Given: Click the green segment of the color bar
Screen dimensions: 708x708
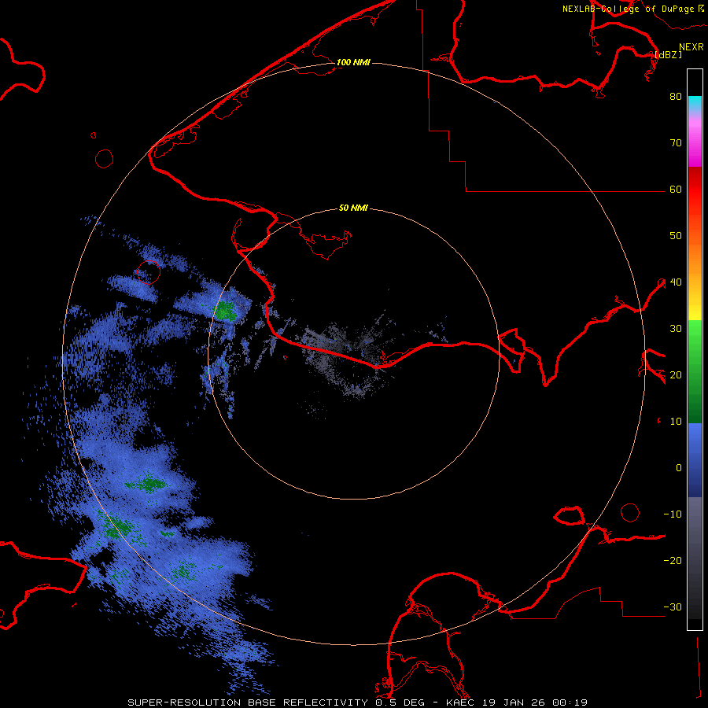Looking at the screenshot, I should click(x=695, y=371).
